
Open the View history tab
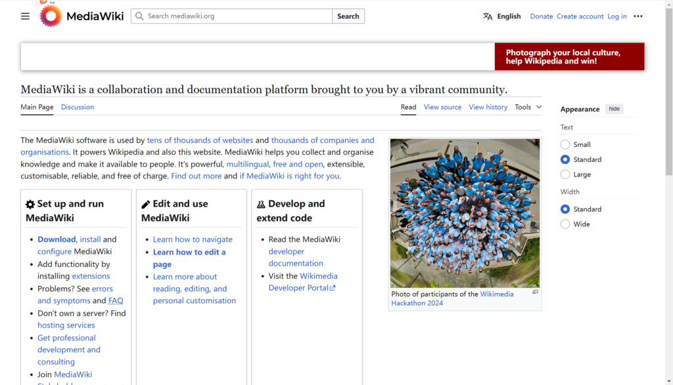pyautogui.click(x=488, y=107)
